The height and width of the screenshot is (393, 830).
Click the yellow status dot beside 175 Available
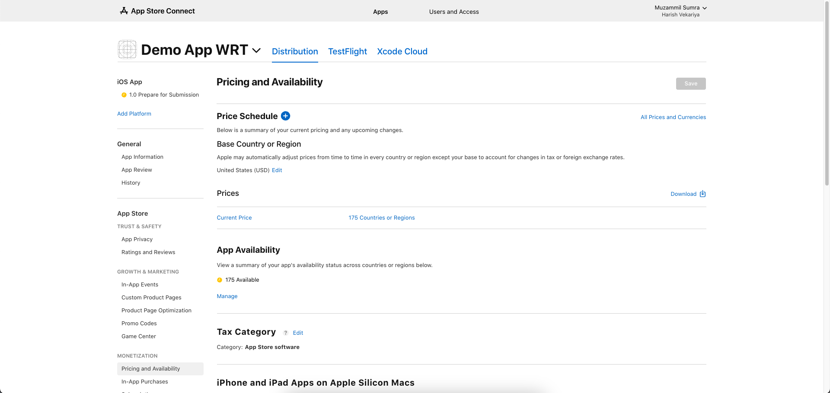point(220,280)
